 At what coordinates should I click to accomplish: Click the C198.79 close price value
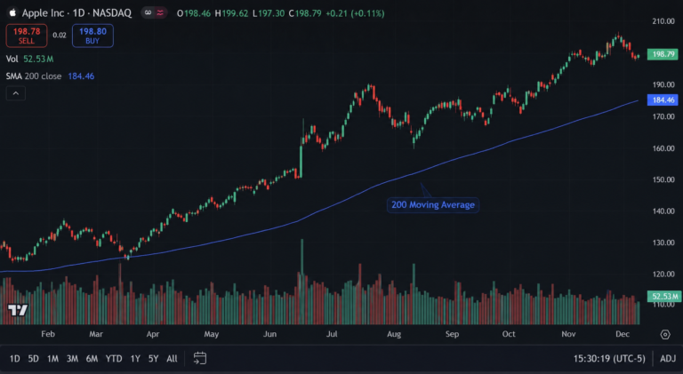coord(305,13)
